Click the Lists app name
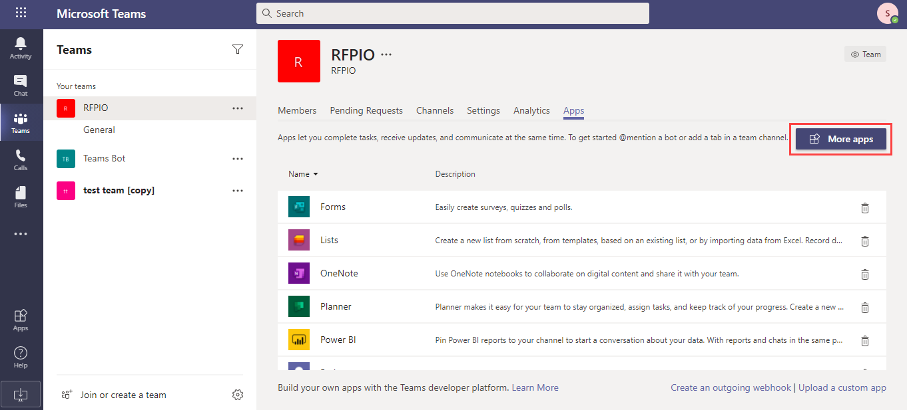This screenshot has height=410, width=907. pos(329,240)
